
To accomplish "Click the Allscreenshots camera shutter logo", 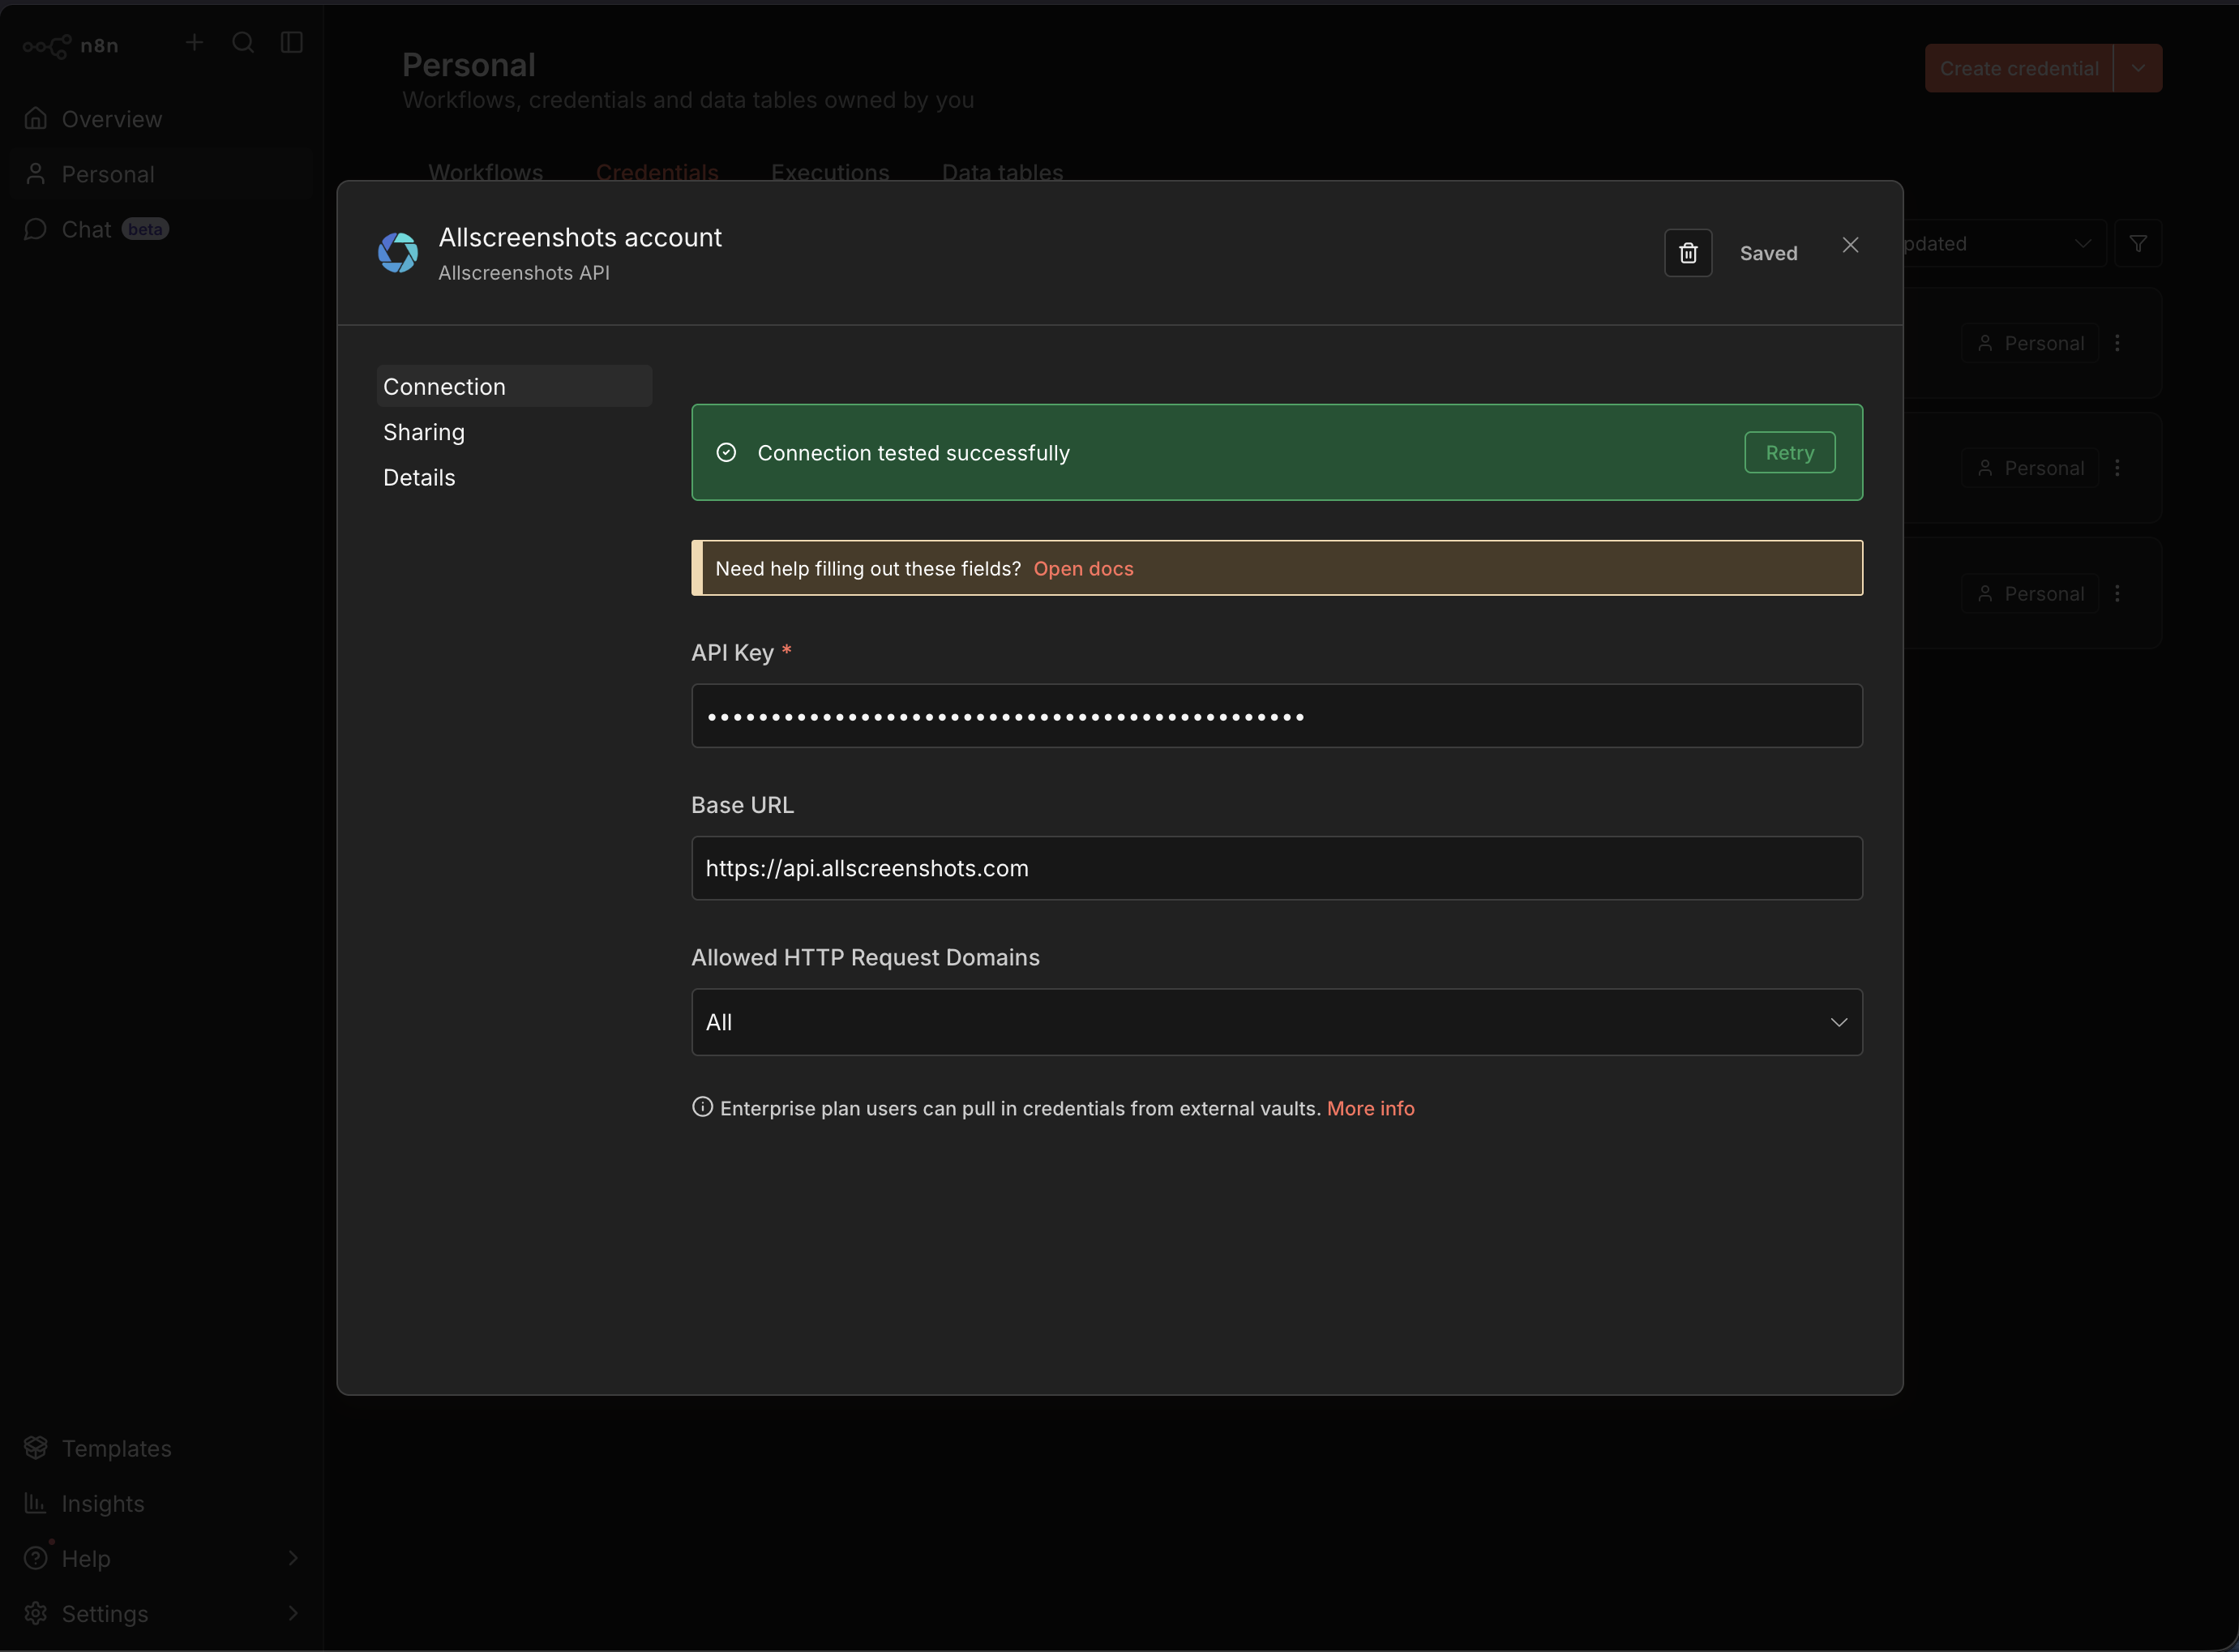I will (x=398, y=253).
